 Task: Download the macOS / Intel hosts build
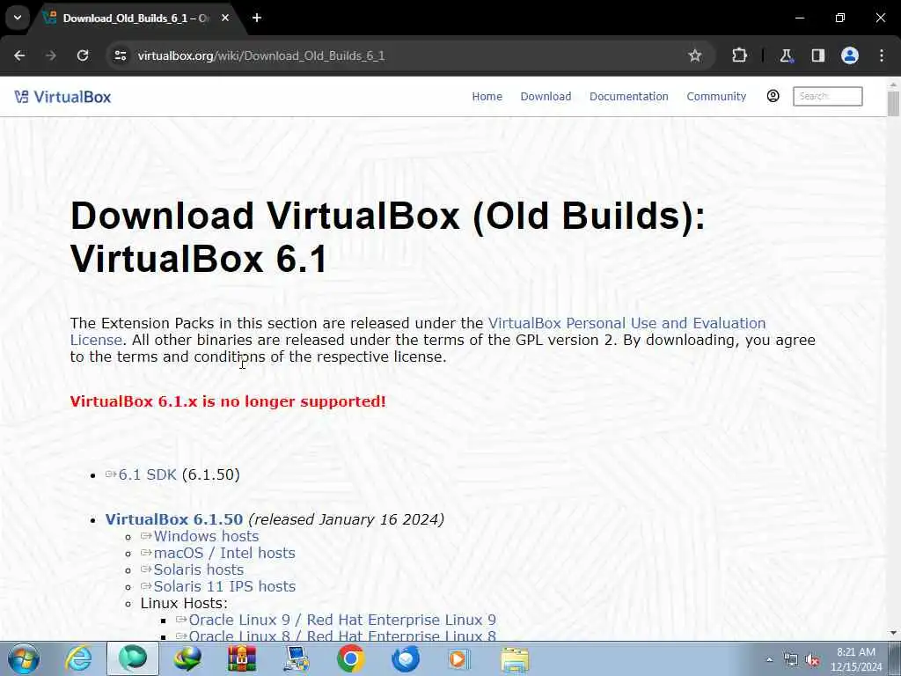pyautogui.click(x=224, y=553)
